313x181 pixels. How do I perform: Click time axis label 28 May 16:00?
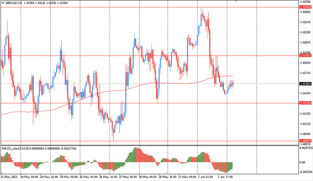pyautogui.click(x=167, y=177)
